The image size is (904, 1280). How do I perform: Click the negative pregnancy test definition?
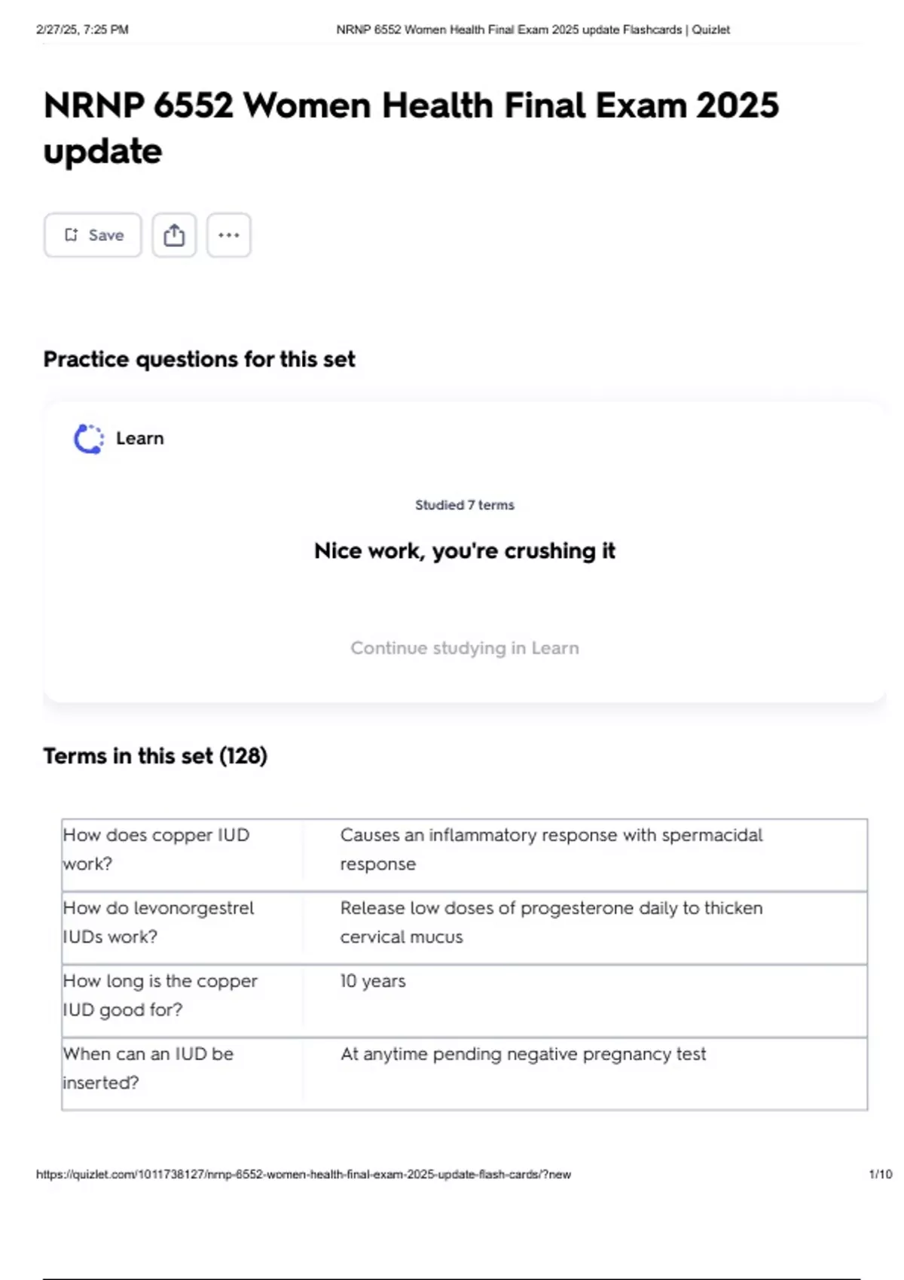pos(523,1054)
